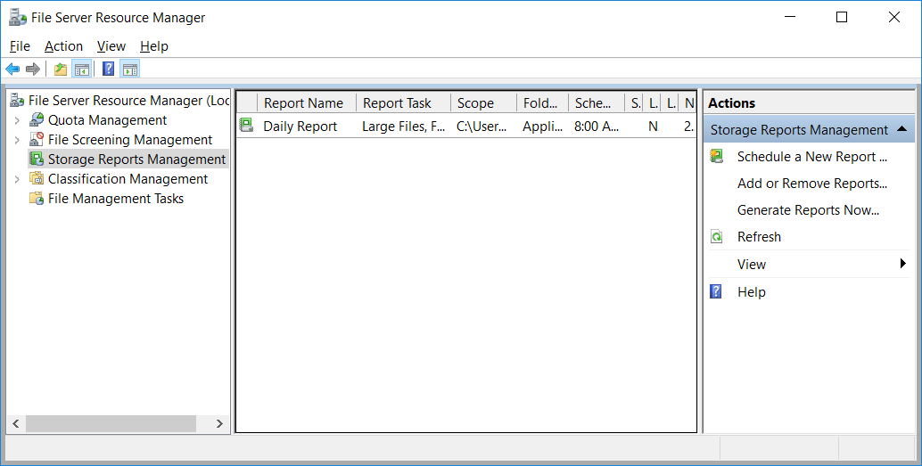Open the View menu in menu bar

click(x=111, y=46)
